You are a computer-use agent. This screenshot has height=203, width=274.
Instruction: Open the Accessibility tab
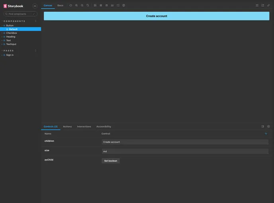click(x=104, y=126)
